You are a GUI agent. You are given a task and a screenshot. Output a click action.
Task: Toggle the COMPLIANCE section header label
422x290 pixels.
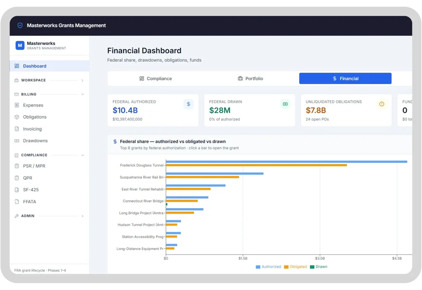click(x=34, y=155)
